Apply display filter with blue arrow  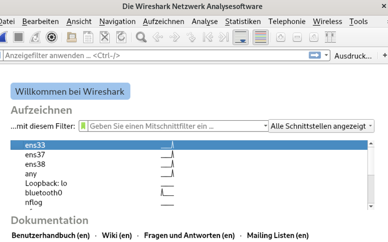coord(315,55)
